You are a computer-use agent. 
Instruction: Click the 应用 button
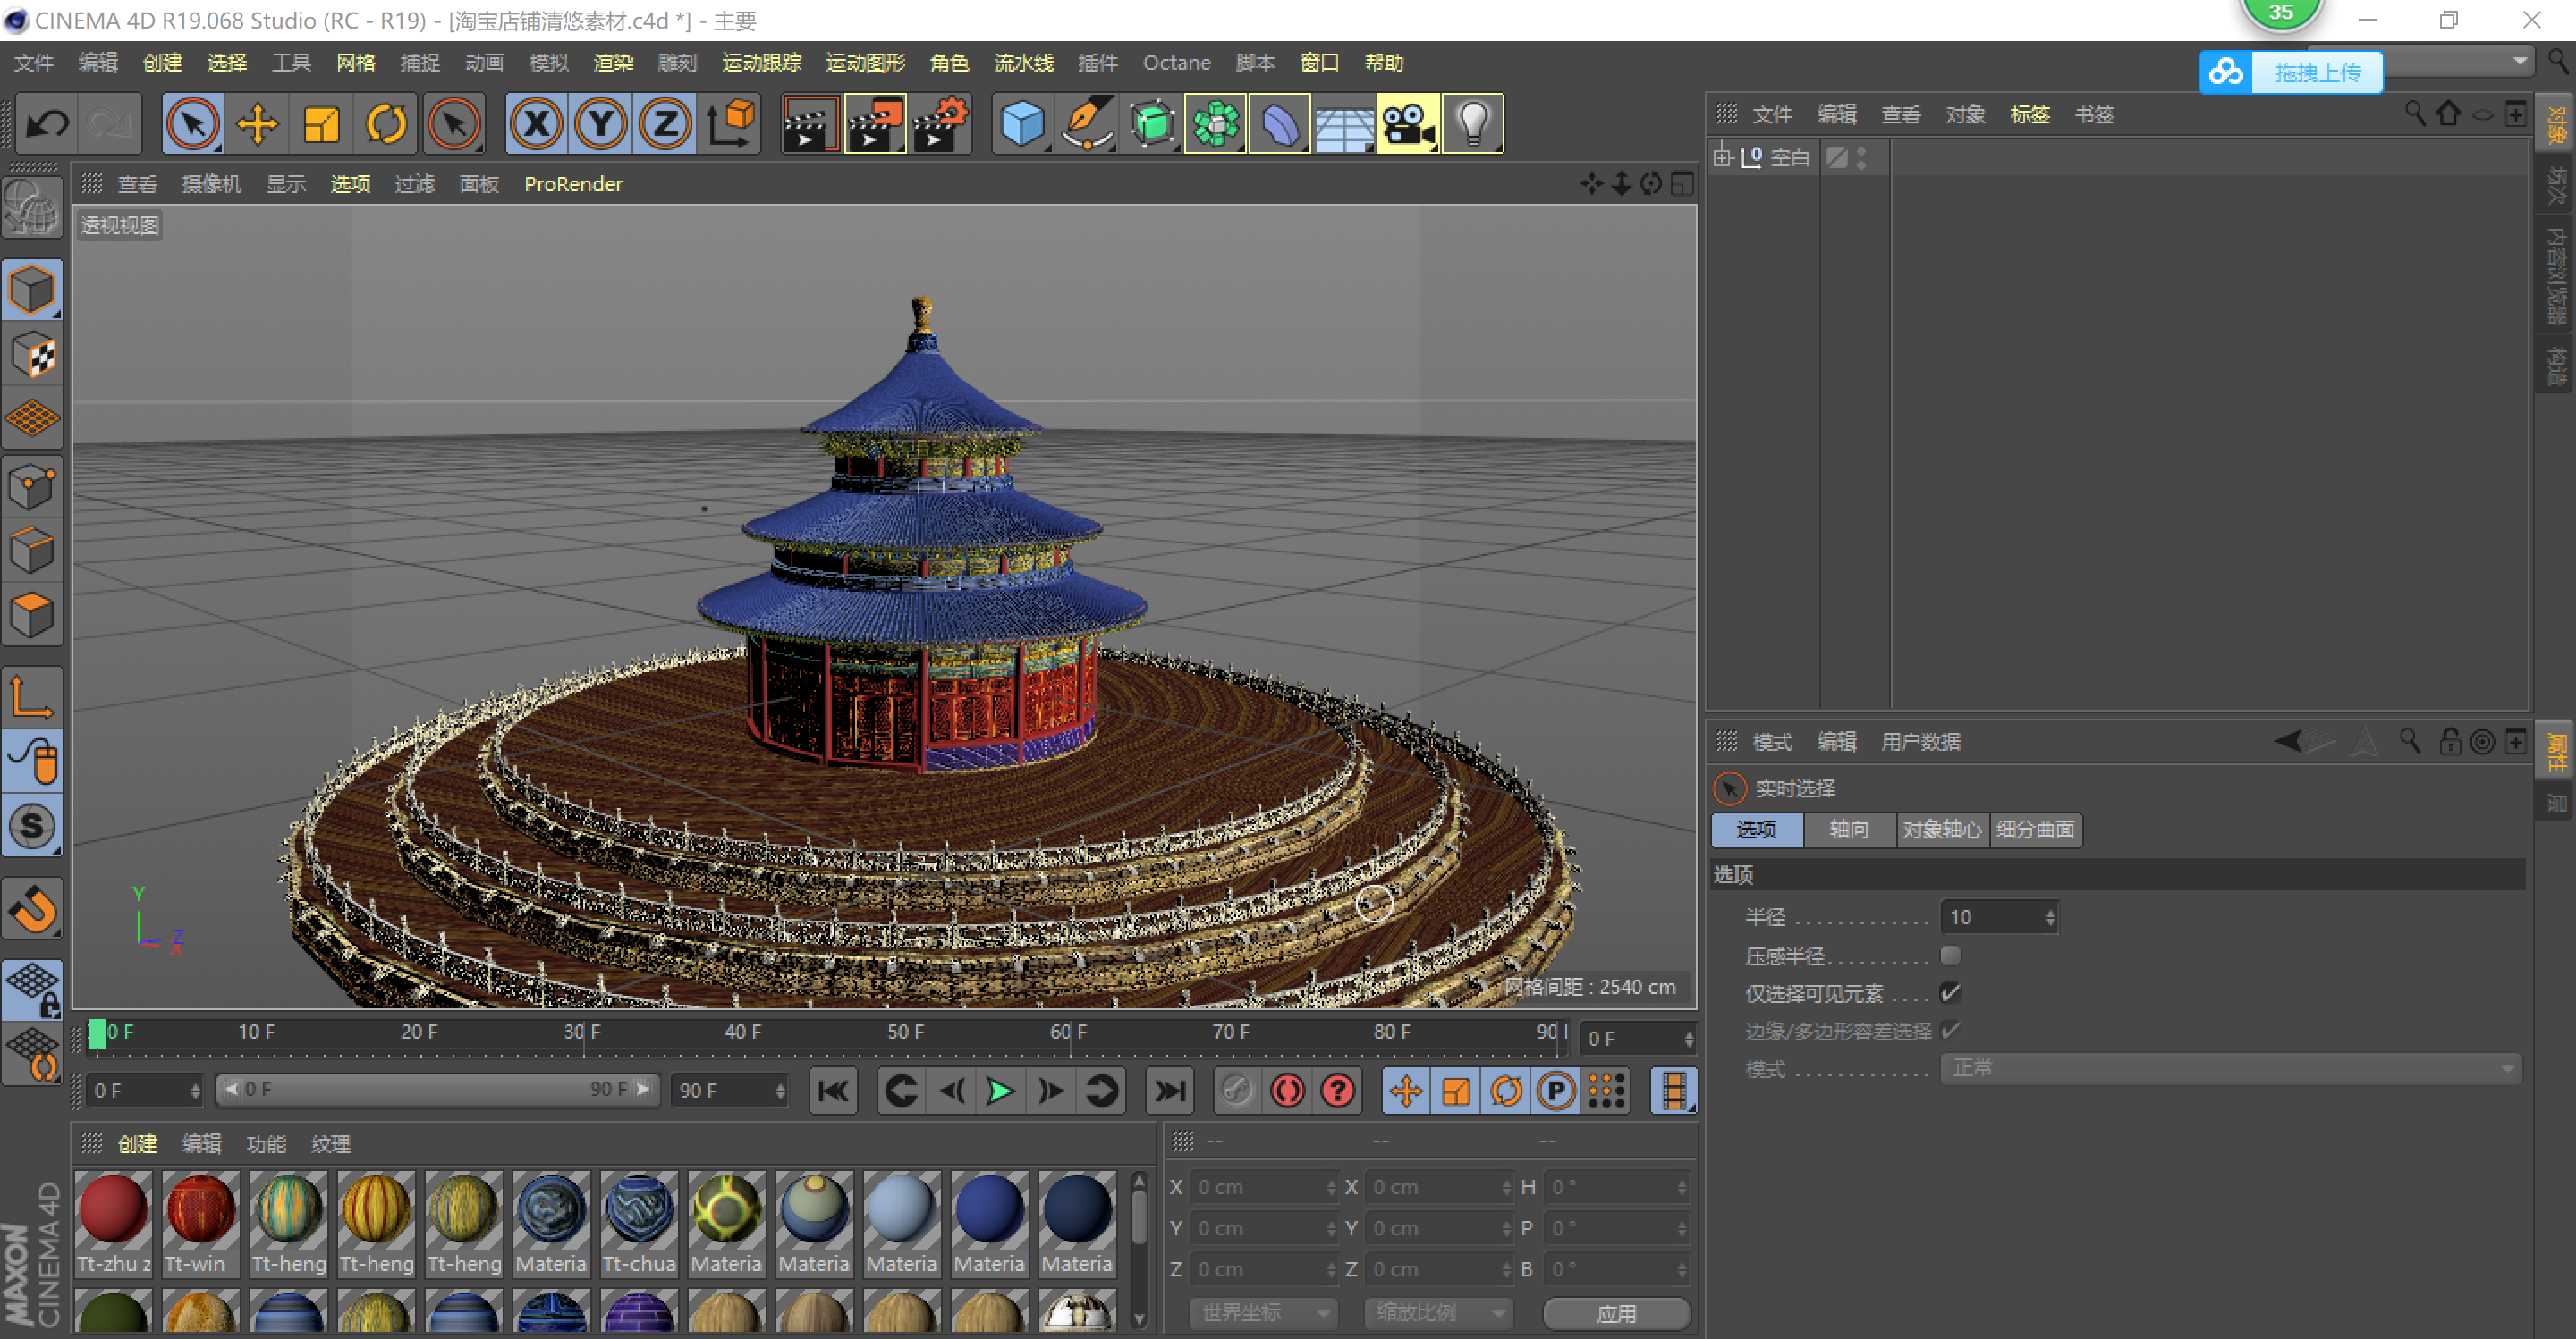pyautogui.click(x=1616, y=1313)
